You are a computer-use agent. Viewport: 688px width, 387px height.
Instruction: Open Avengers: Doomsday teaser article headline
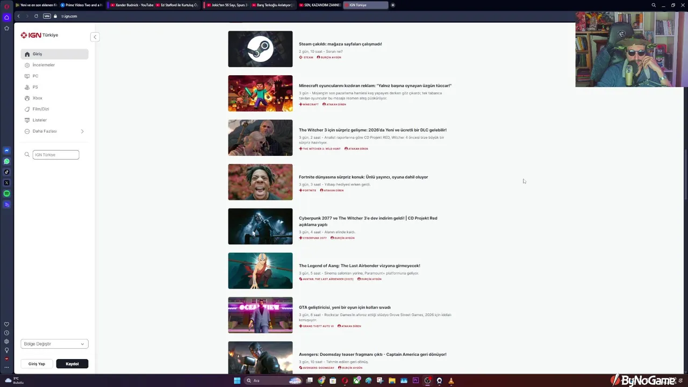pyautogui.click(x=372, y=354)
